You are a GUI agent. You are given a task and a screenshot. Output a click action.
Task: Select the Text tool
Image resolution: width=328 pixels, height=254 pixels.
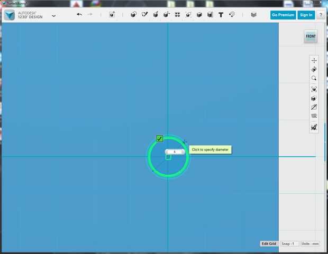point(221,15)
